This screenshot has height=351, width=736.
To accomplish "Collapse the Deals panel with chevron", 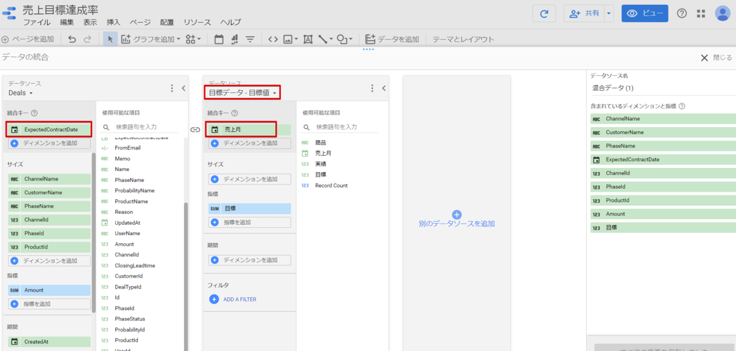I will (183, 88).
